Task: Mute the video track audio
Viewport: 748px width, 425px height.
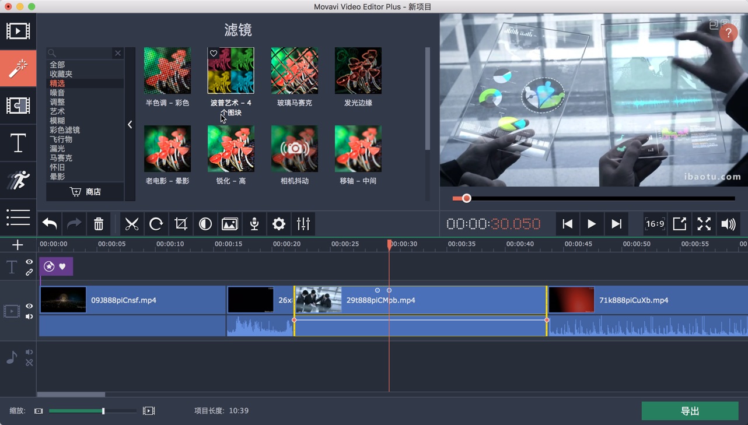Action: (x=29, y=317)
